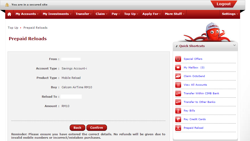
Task: Open the My Accounts dropdown menu
Action: click(27, 14)
